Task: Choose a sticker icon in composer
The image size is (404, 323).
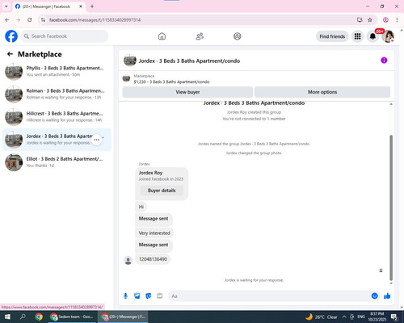Action: tap(149, 296)
